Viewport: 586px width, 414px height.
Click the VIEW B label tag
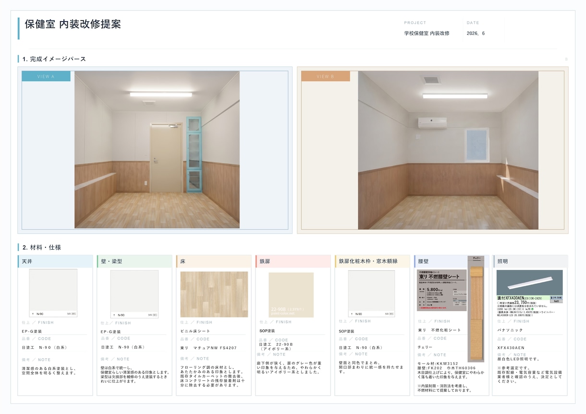point(325,76)
